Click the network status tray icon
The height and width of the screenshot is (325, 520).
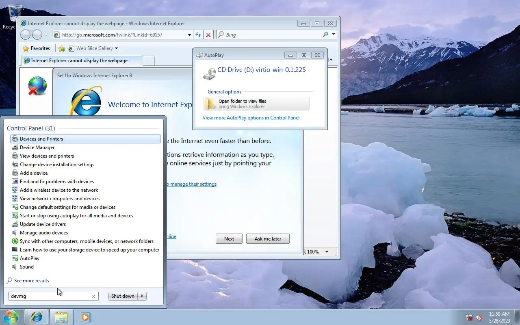(x=469, y=317)
